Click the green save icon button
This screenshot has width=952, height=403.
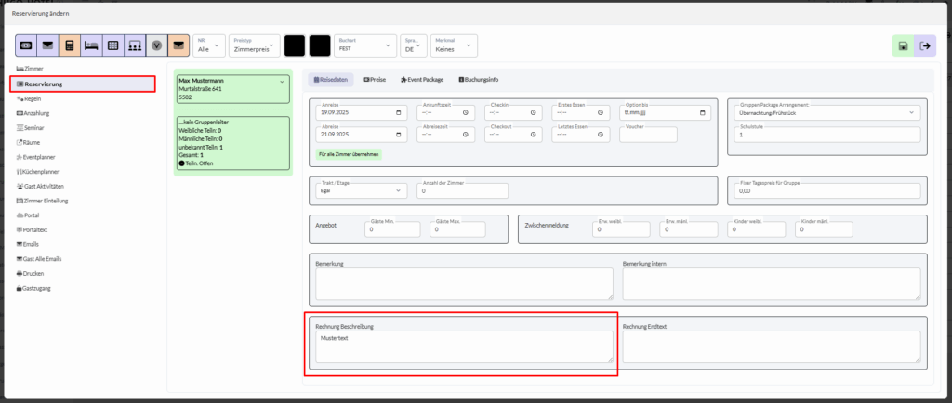click(902, 45)
